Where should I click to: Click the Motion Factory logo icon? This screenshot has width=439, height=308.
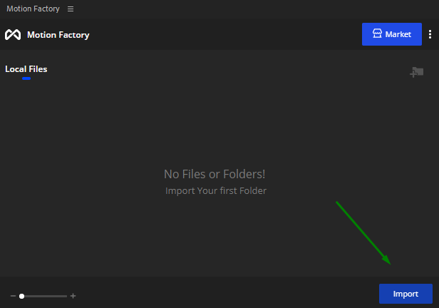point(13,35)
